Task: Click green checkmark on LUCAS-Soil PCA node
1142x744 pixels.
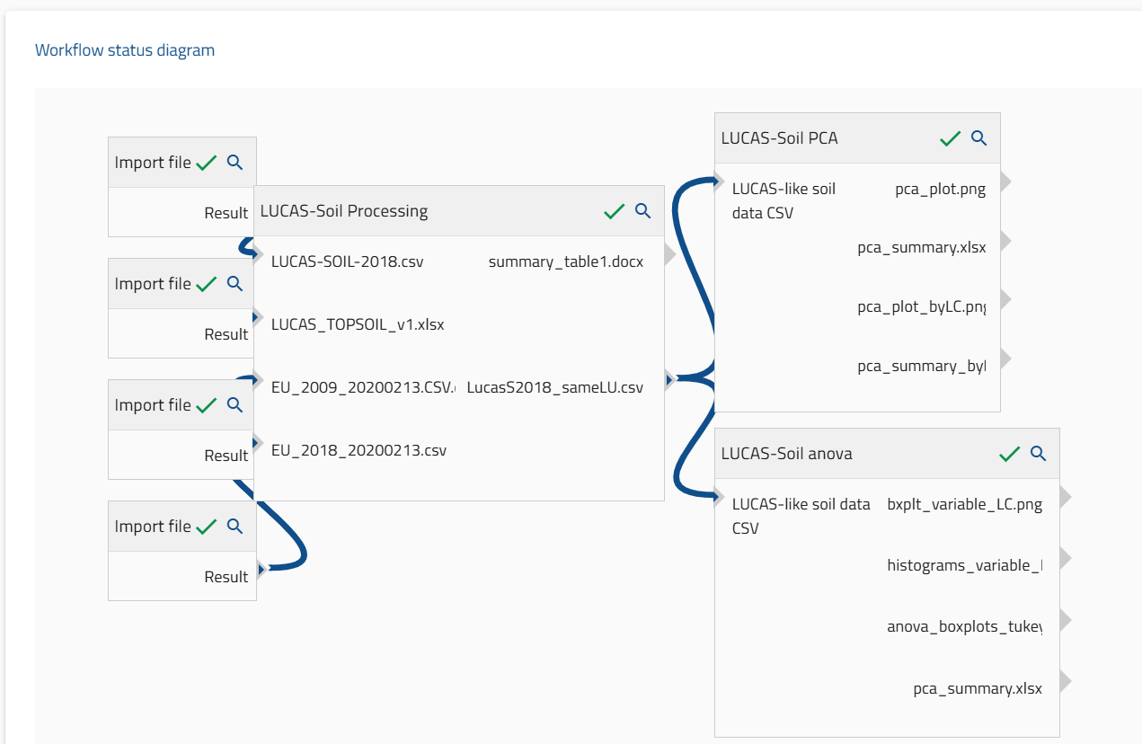Action: coord(951,139)
